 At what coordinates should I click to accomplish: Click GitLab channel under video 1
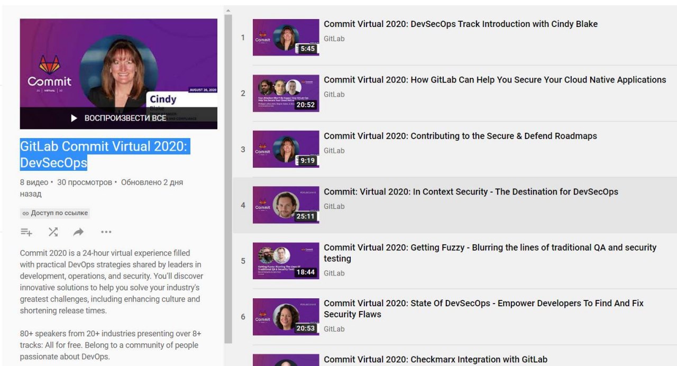334,39
